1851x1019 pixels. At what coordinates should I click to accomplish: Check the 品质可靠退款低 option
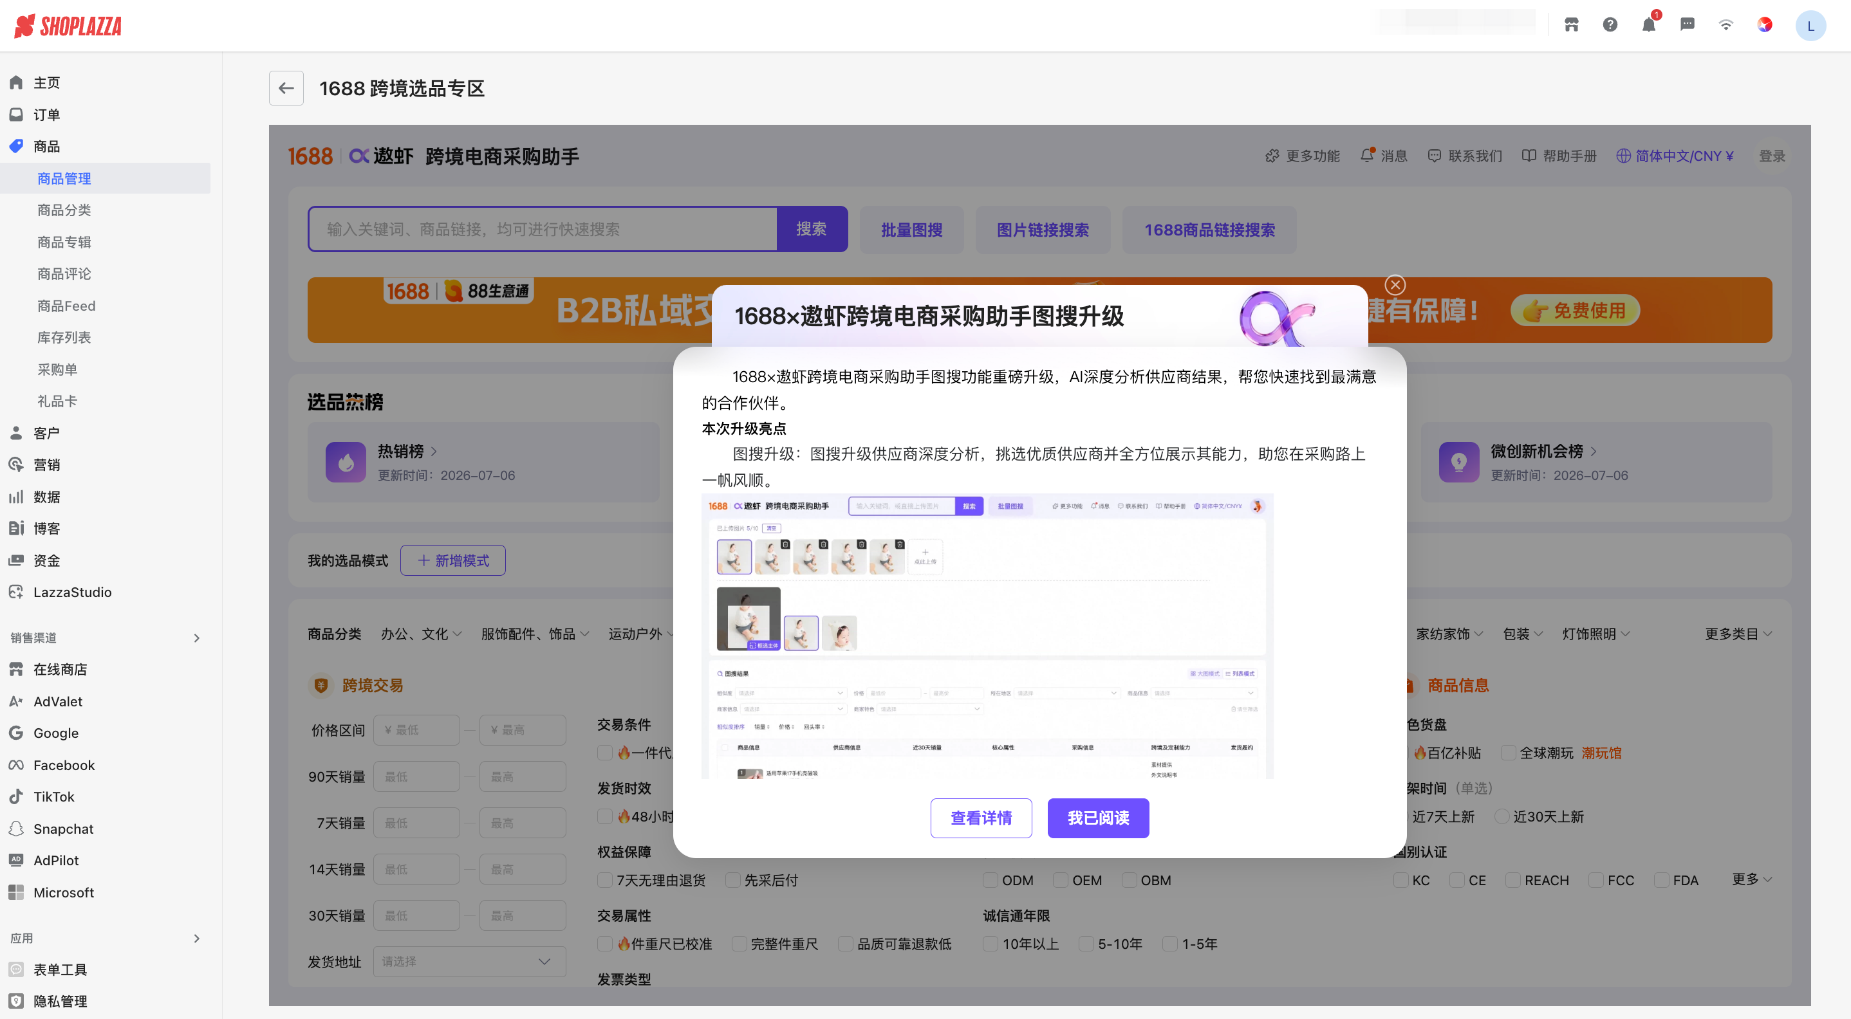(x=846, y=944)
